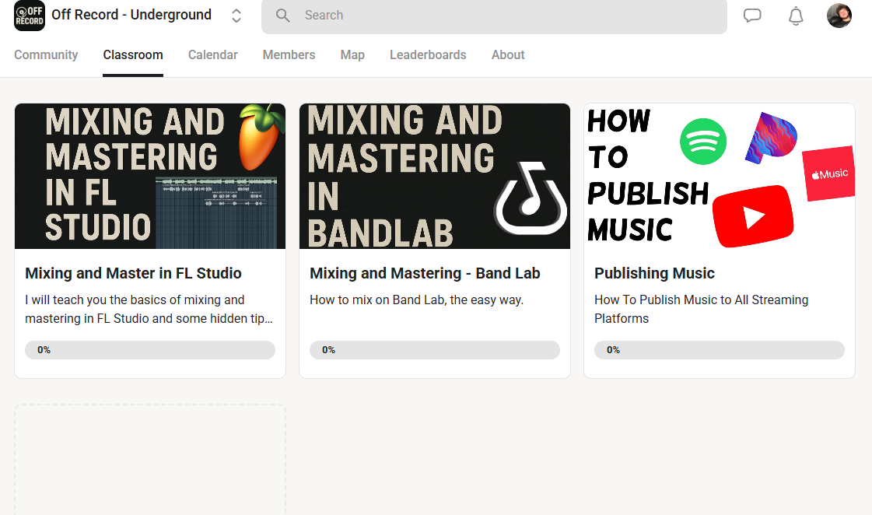Go to the Members tab

289,55
